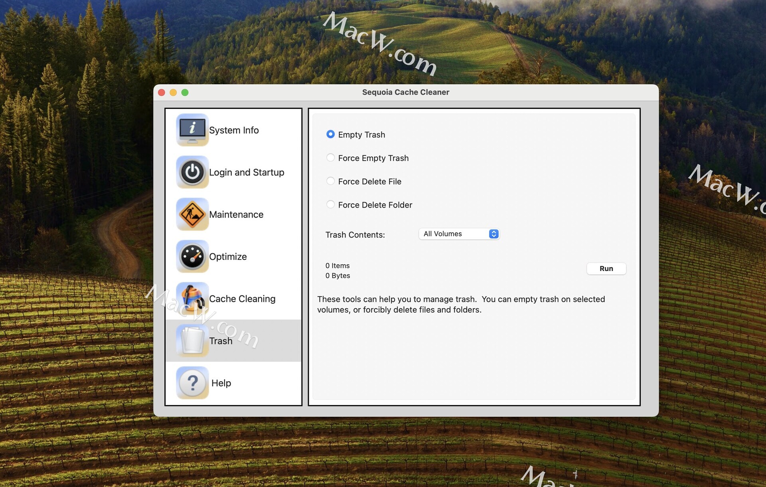766x487 pixels.
Task: Switch to Login and Startup section
Action: 247,172
